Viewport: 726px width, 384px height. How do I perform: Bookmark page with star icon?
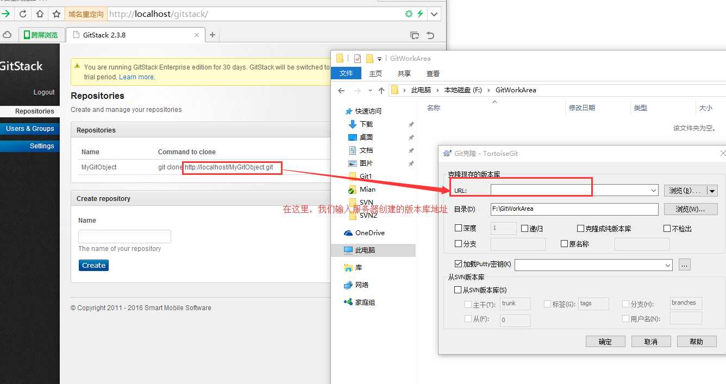click(x=57, y=14)
